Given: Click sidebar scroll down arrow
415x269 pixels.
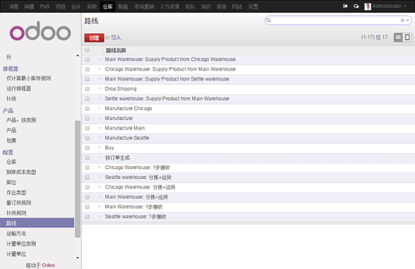Looking at the screenshot, I should (78, 258).
